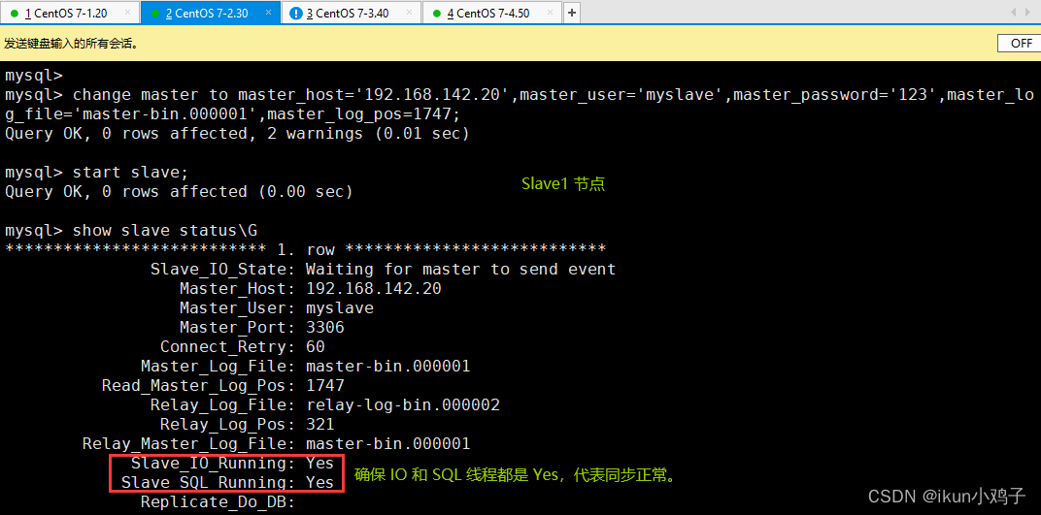The width and height of the screenshot is (1041, 515).
Task: Click the Slave_IO_Running Yes value
Action: 320,464
